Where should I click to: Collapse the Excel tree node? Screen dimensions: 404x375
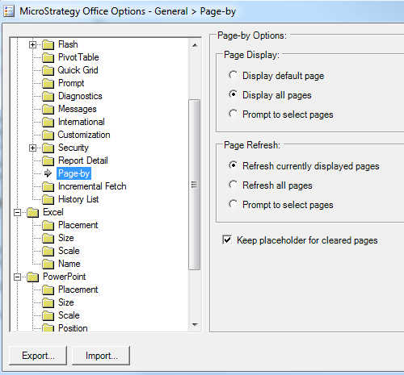click(17, 213)
